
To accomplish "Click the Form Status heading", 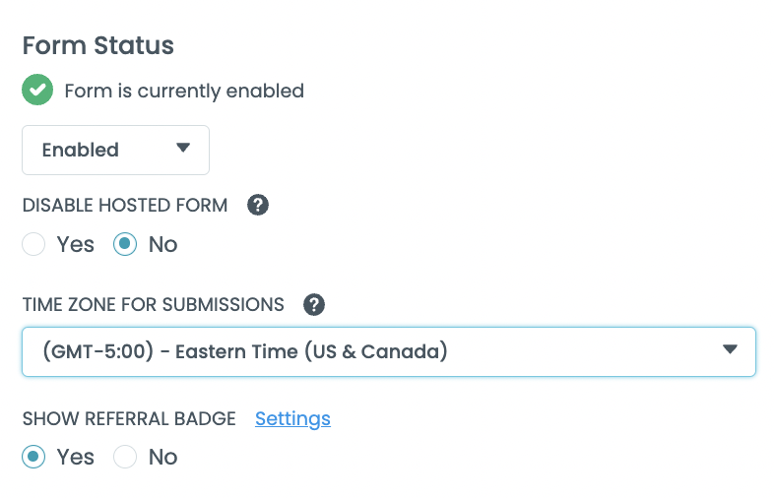I will pos(97,45).
